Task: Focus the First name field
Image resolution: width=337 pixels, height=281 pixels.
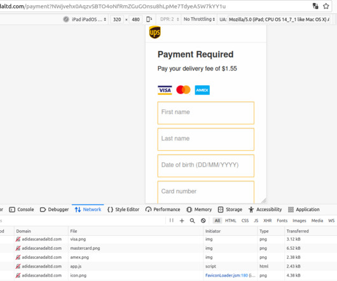Action: tap(206, 113)
